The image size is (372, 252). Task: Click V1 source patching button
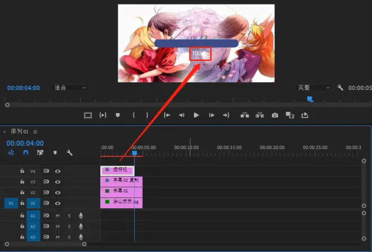click(11, 203)
